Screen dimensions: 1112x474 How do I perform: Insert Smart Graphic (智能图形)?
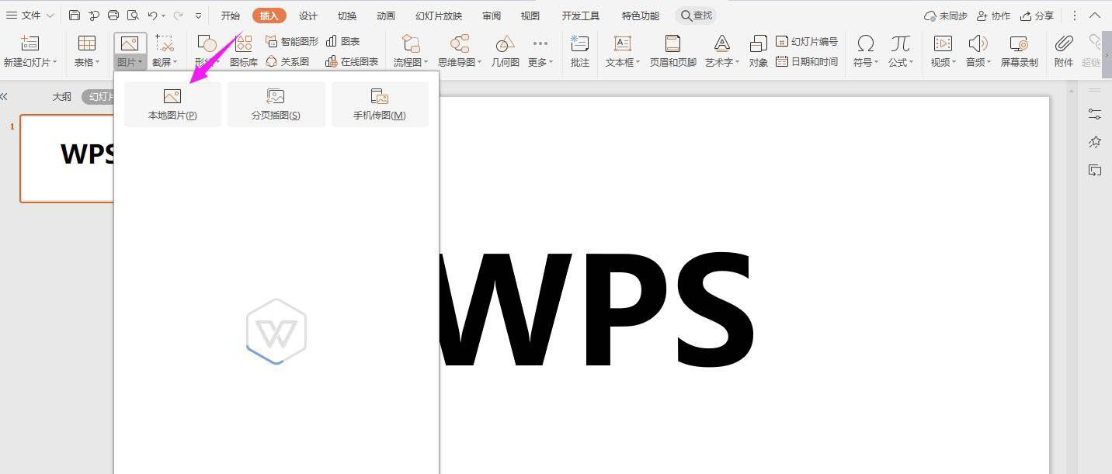pos(292,41)
